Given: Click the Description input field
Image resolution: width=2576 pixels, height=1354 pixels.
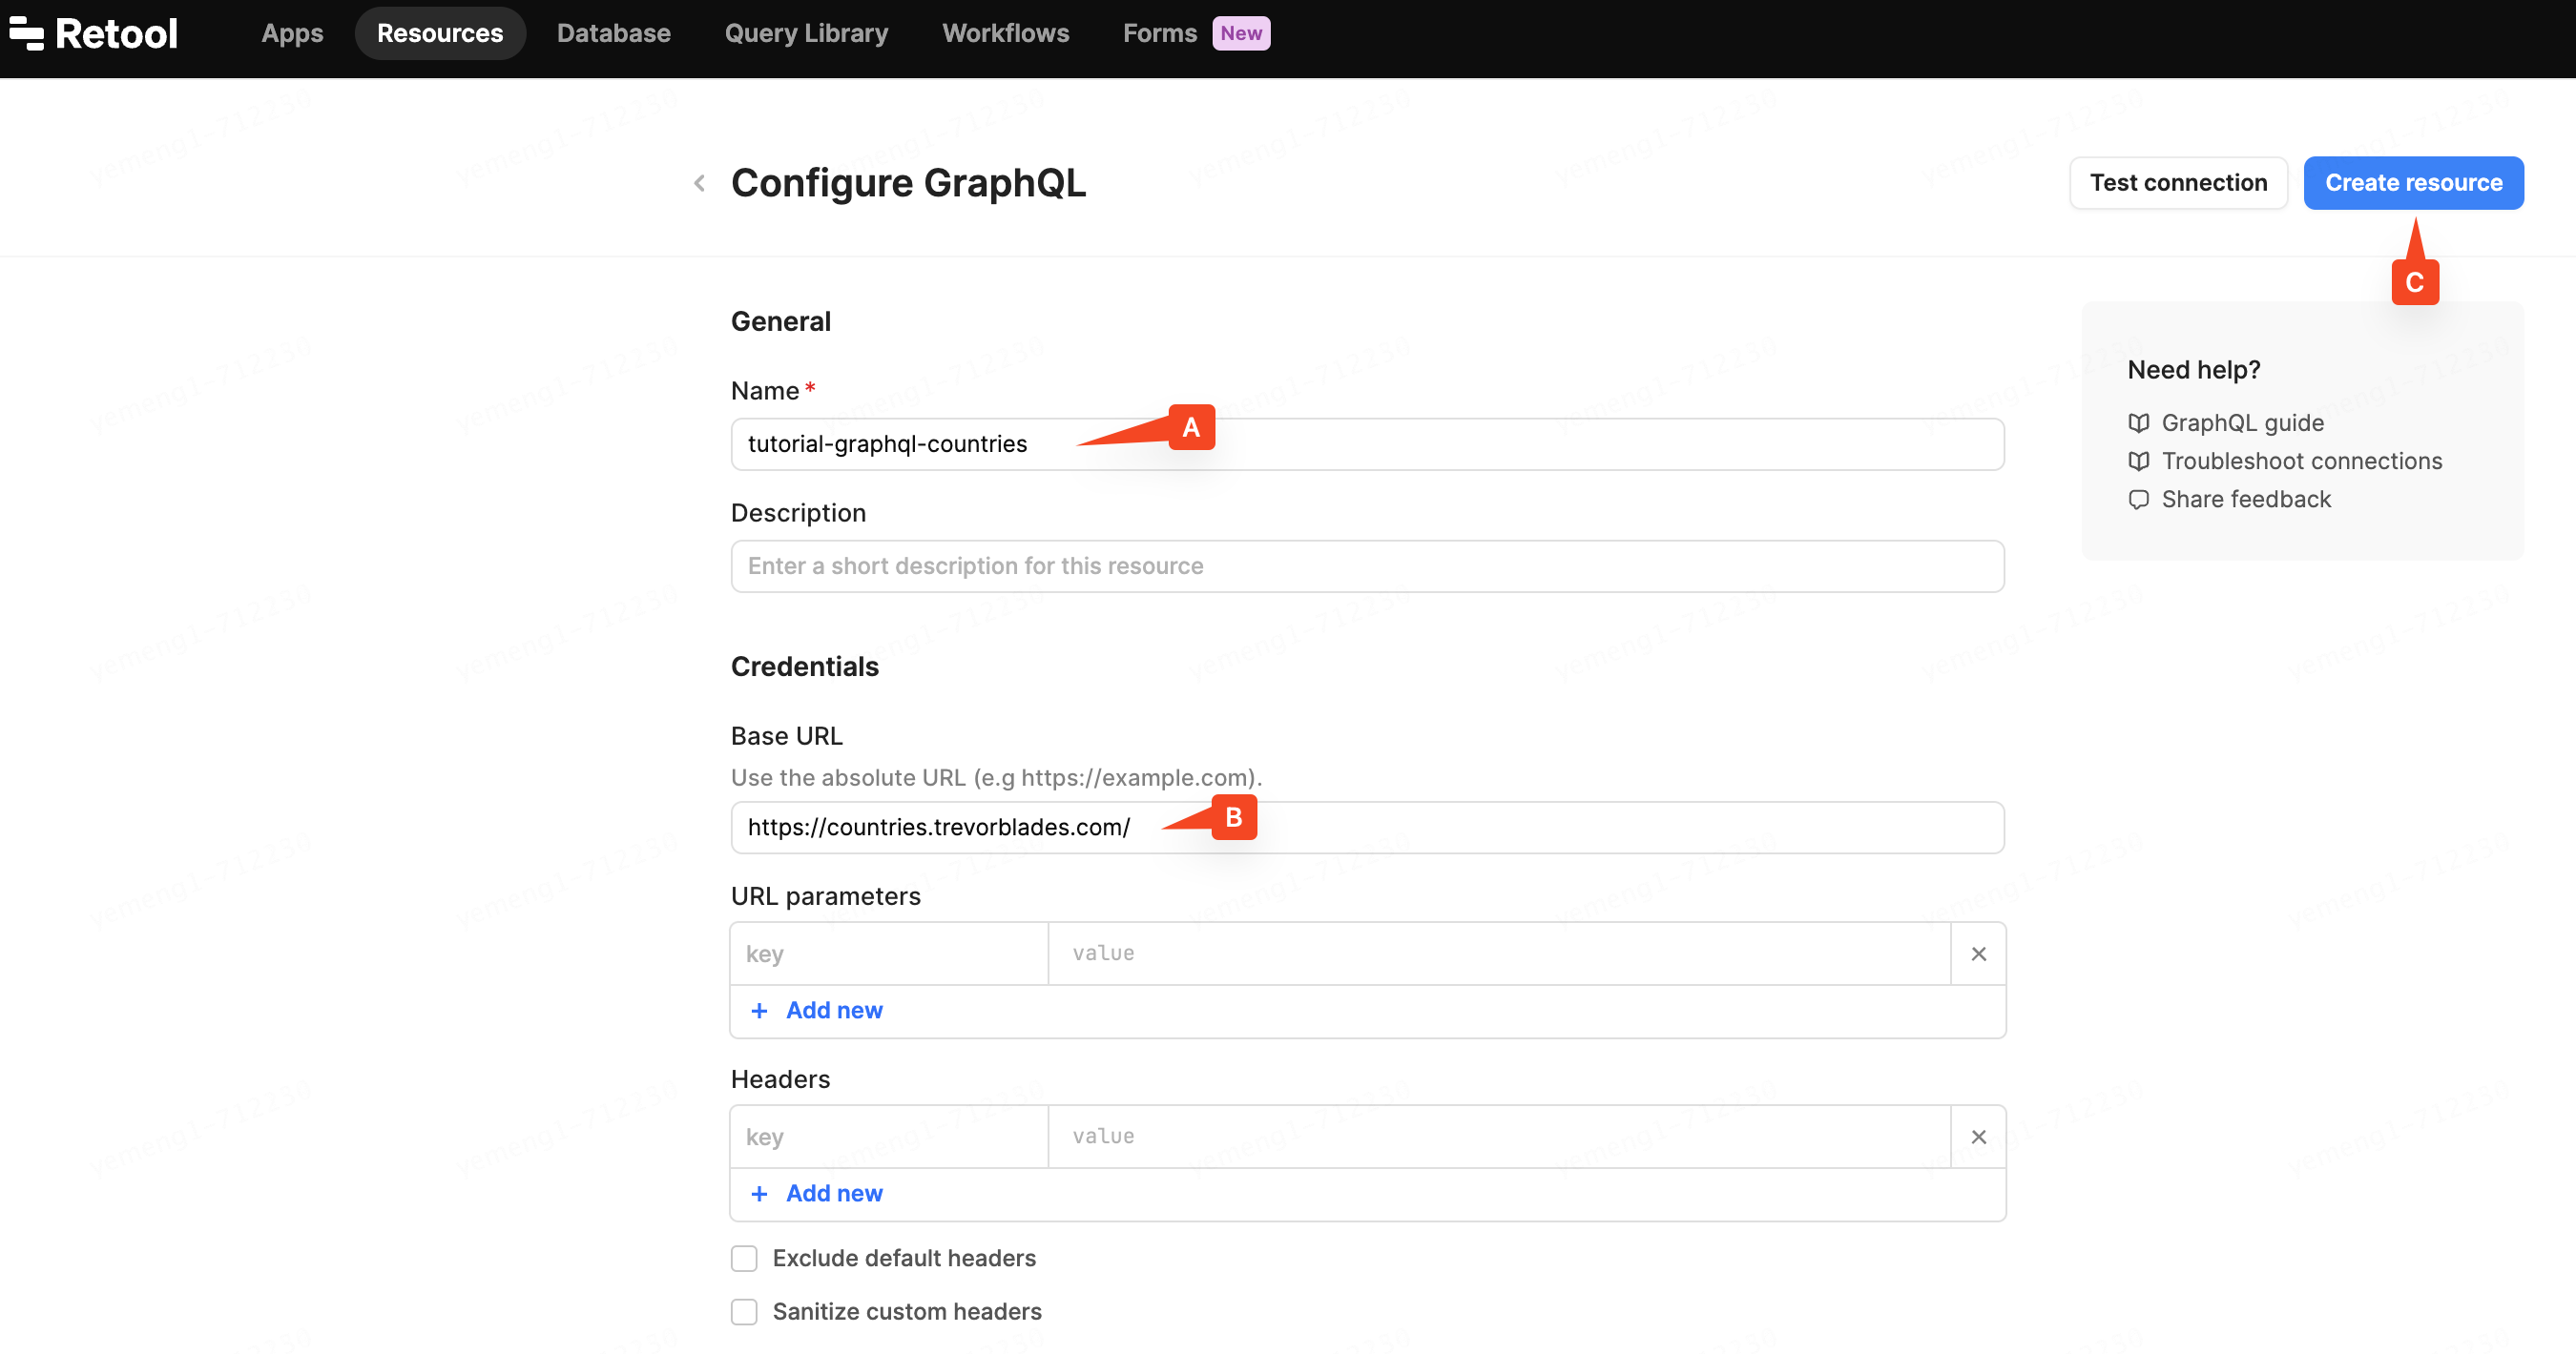Looking at the screenshot, I should [x=1366, y=566].
